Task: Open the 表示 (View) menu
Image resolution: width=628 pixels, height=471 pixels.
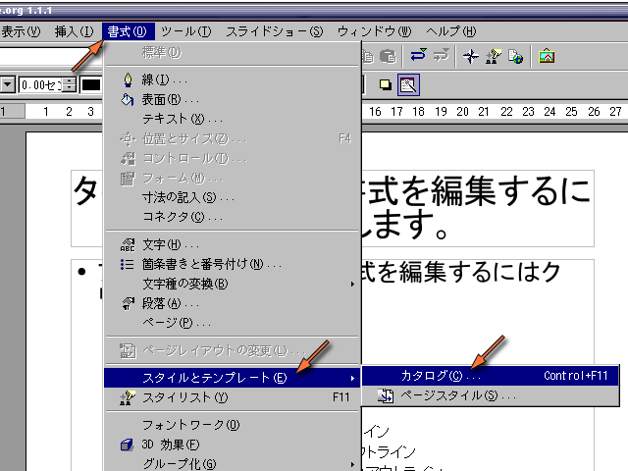Action: (20, 31)
